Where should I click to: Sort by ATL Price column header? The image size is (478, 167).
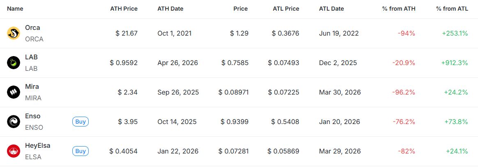286,9
